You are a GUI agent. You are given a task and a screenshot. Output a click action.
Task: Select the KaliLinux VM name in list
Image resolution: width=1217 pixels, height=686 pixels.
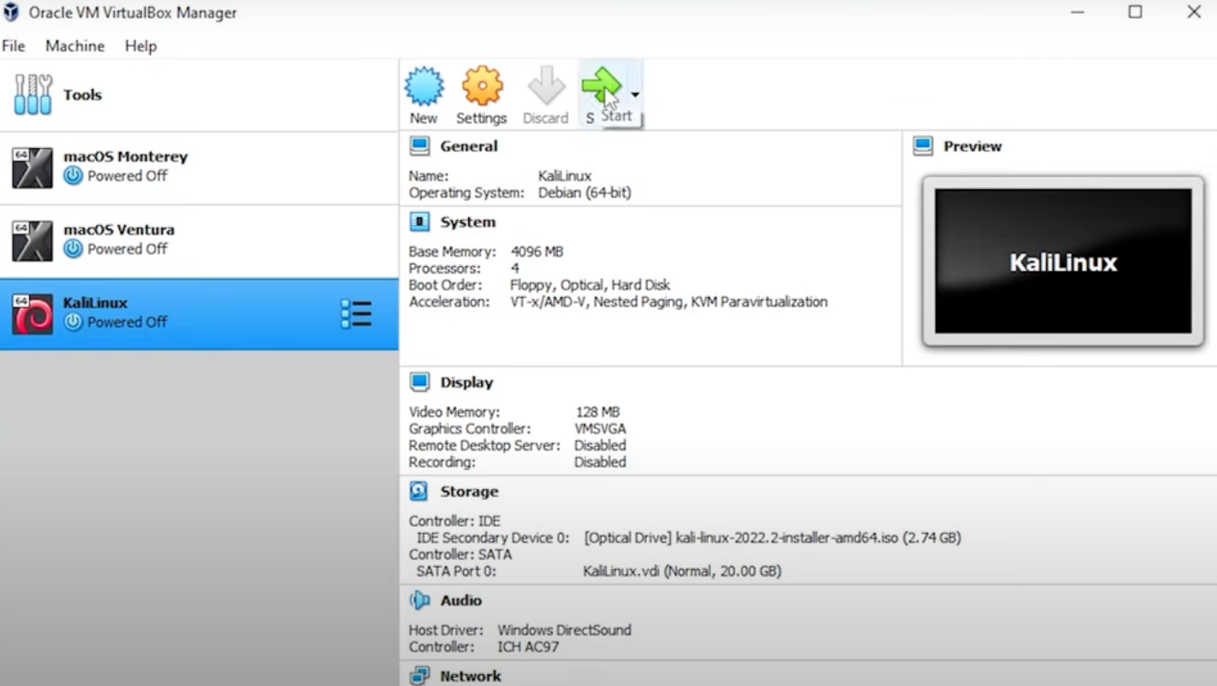click(x=95, y=303)
